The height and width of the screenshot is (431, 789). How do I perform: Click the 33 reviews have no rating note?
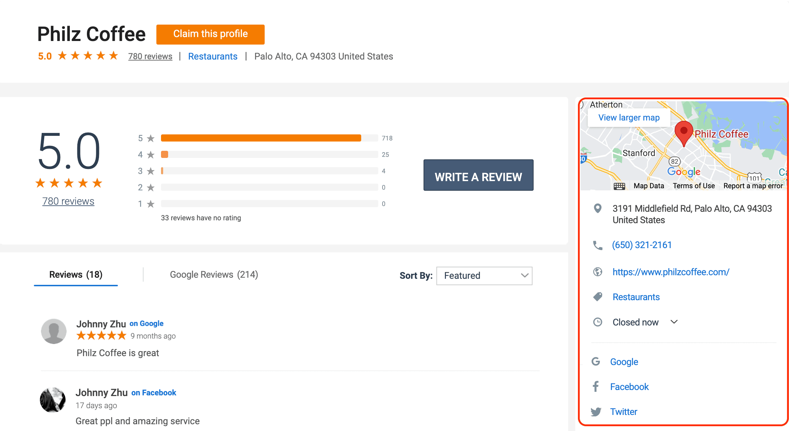(x=201, y=218)
